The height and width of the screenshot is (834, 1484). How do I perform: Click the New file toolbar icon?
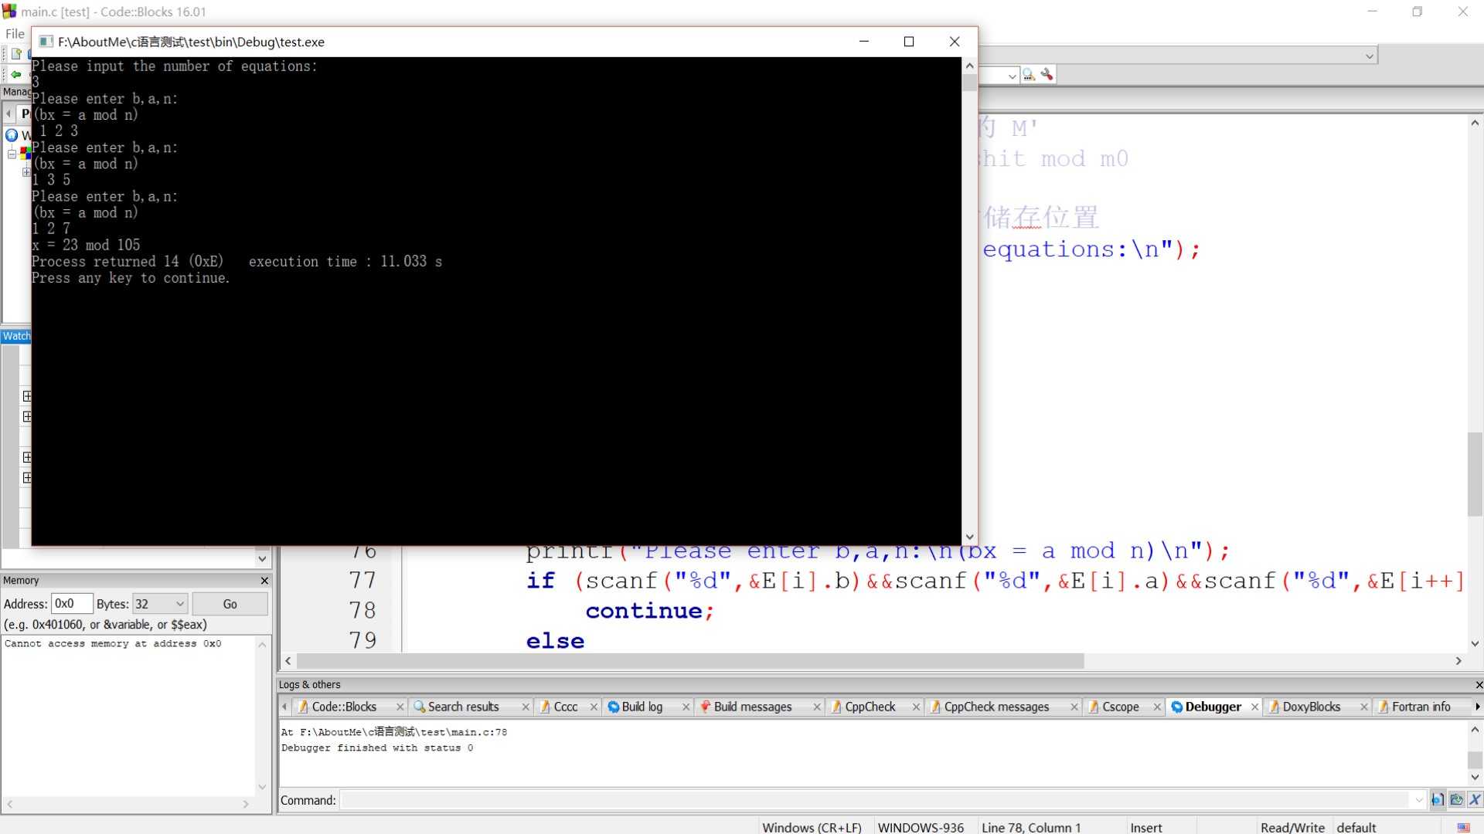click(16, 54)
